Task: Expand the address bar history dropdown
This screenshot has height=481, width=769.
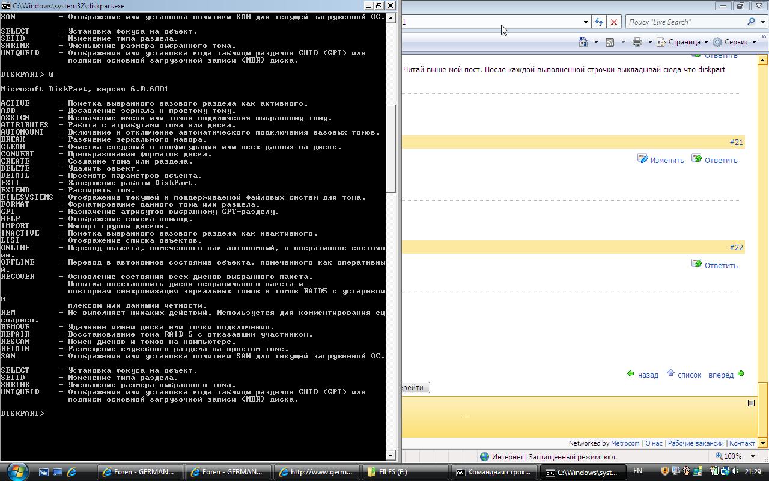Action: [586, 22]
